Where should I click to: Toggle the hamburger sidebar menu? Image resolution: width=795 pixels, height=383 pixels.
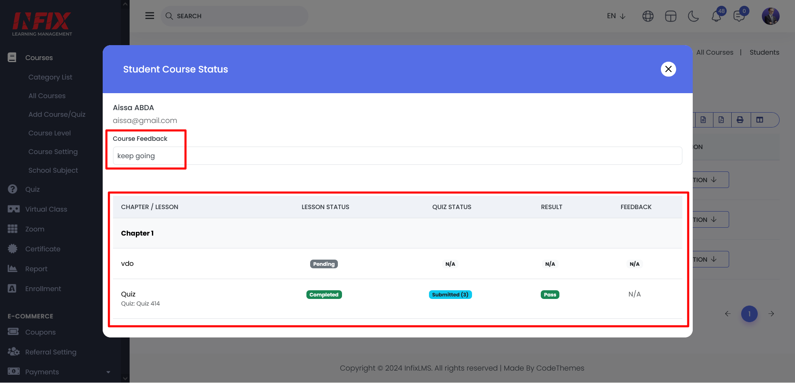pos(149,16)
